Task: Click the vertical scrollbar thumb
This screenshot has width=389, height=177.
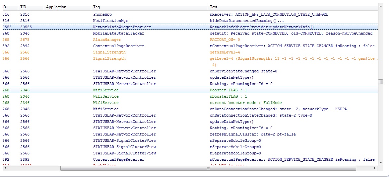Action: click(x=381, y=82)
